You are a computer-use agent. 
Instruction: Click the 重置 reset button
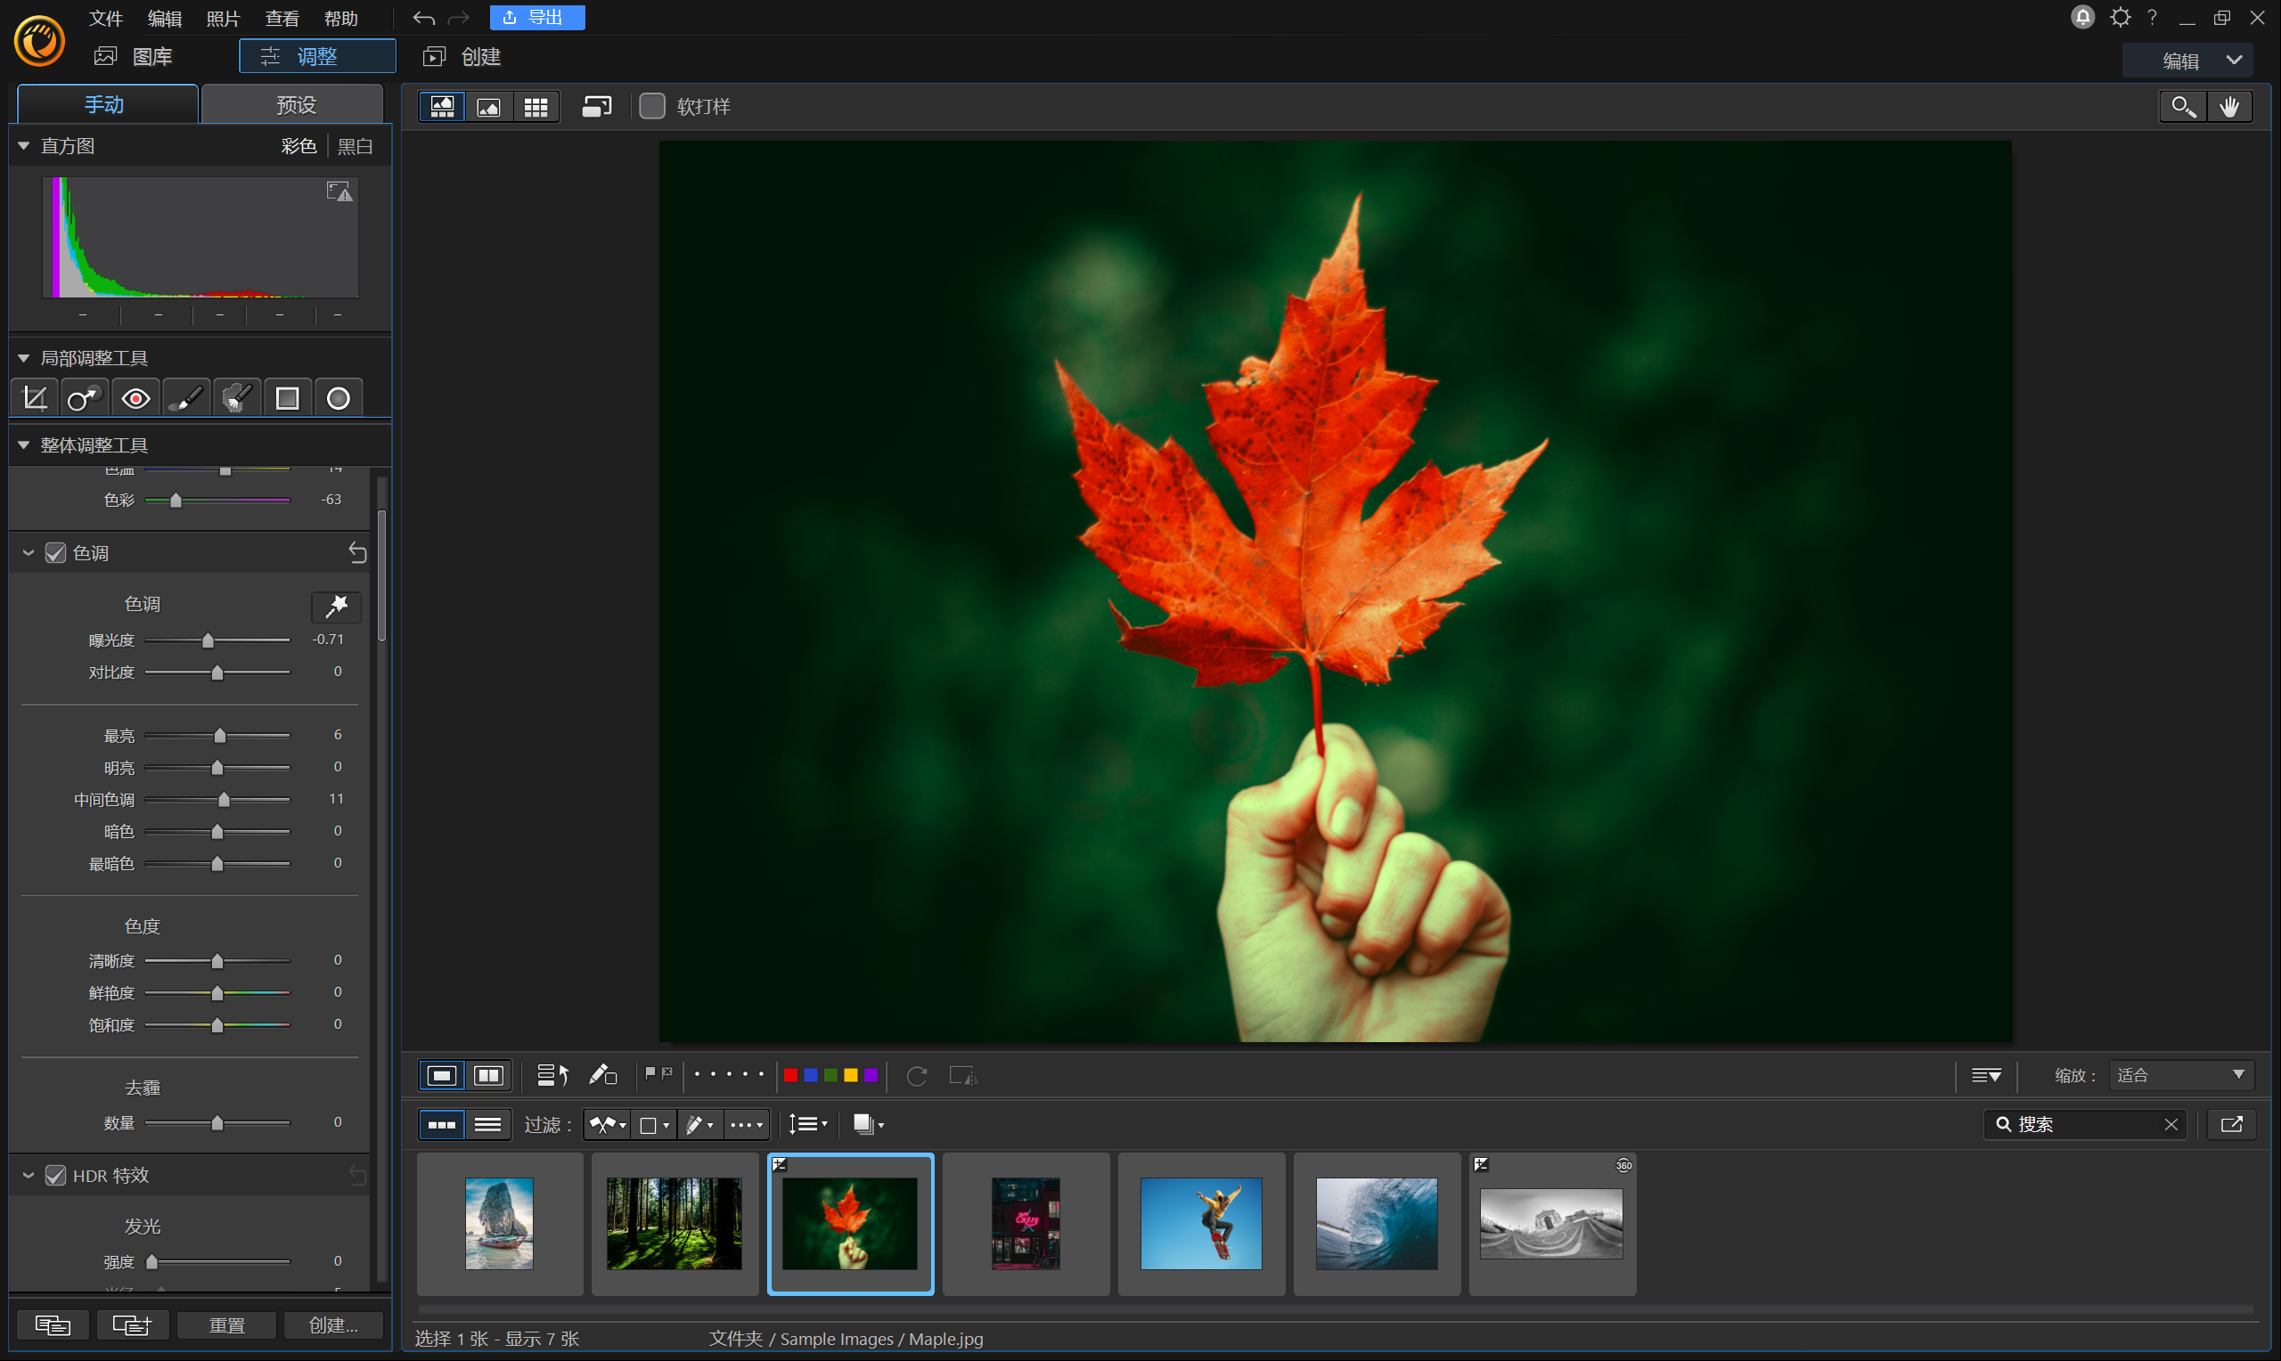(x=226, y=1324)
